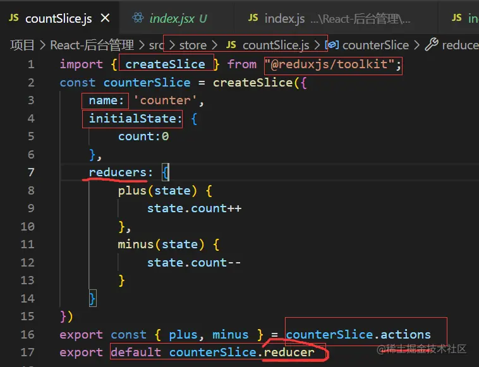Click 'import' keyword on line 1
This screenshot has width=479, height=367.
(82, 64)
